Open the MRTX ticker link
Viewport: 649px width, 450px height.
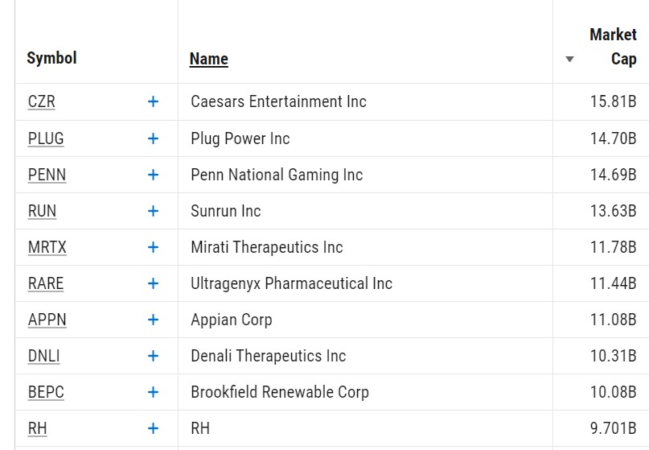tap(47, 247)
